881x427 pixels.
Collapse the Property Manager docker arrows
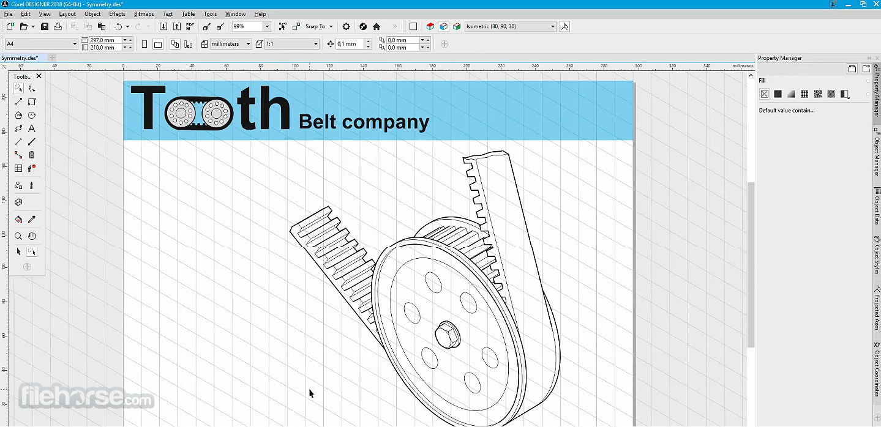[x=869, y=58]
